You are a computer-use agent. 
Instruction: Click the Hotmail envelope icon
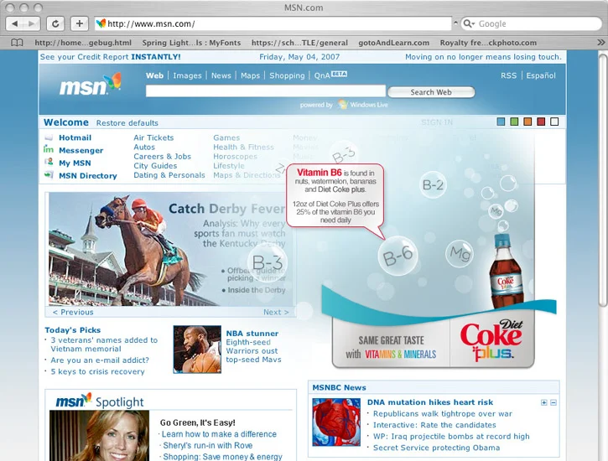point(49,137)
